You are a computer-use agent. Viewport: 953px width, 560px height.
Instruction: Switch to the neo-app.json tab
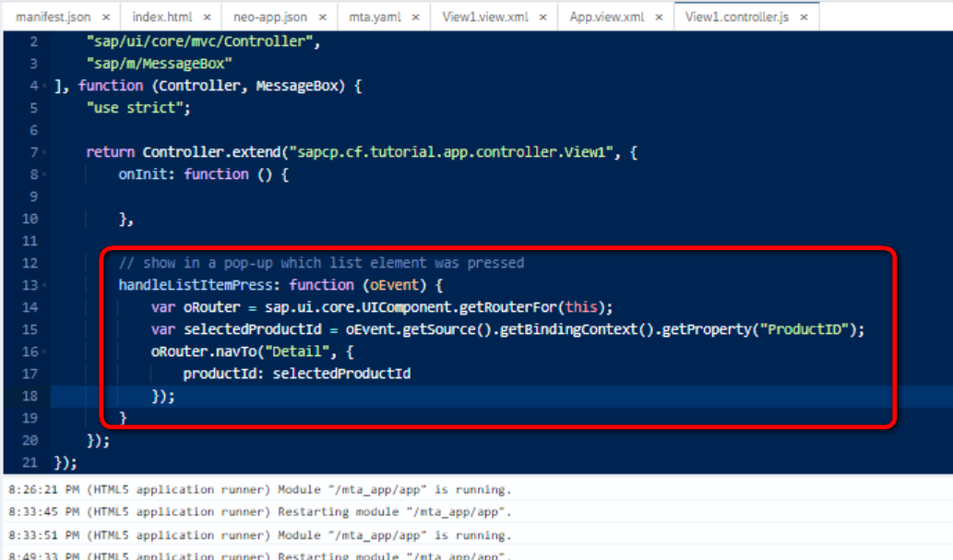(270, 17)
